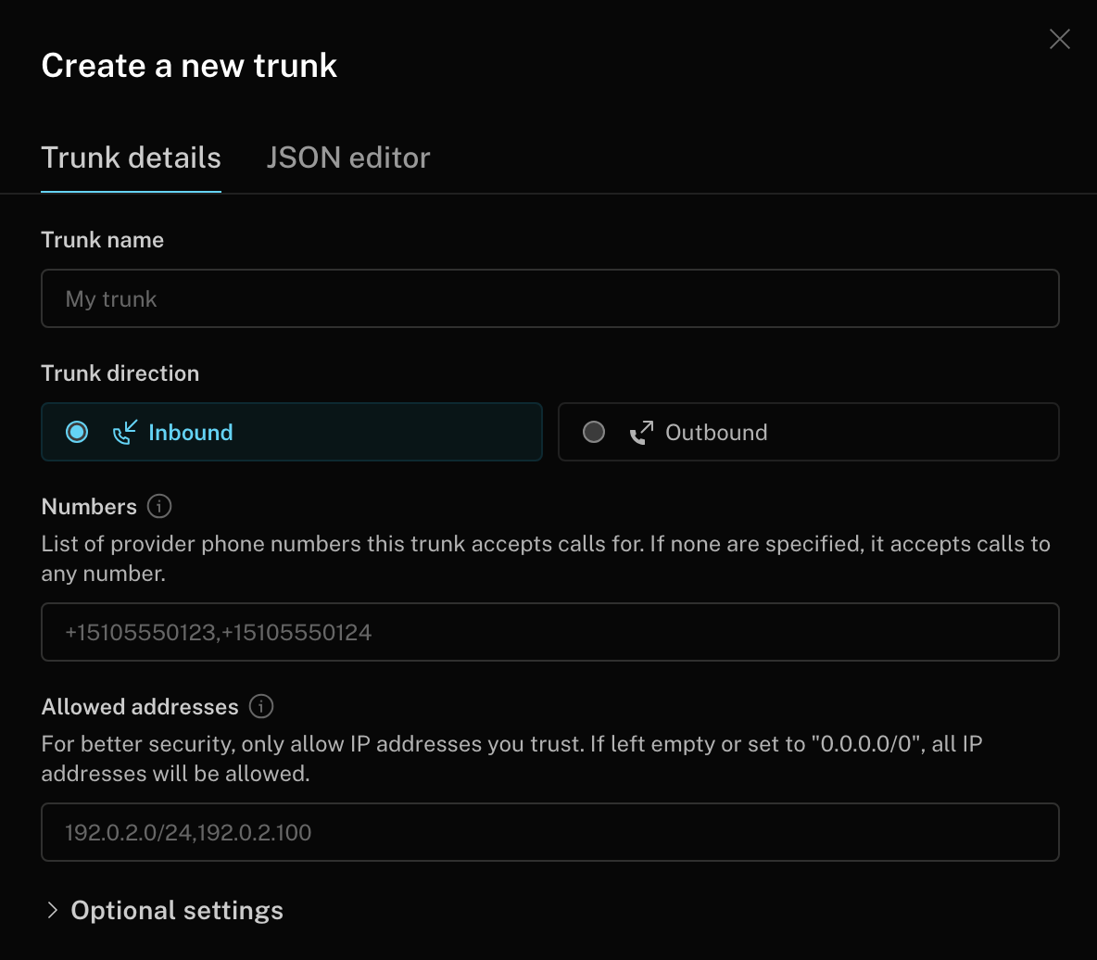Select the Inbound radio button
The height and width of the screenshot is (960, 1097).
click(77, 432)
